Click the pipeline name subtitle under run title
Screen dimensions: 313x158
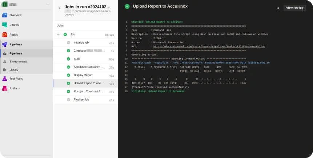pyautogui.click(x=88, y=13)
